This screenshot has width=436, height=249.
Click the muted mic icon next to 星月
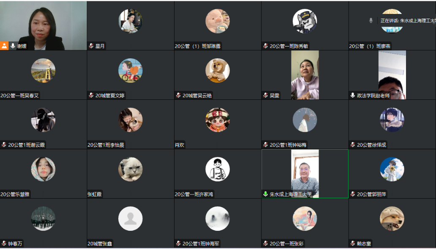91,46
